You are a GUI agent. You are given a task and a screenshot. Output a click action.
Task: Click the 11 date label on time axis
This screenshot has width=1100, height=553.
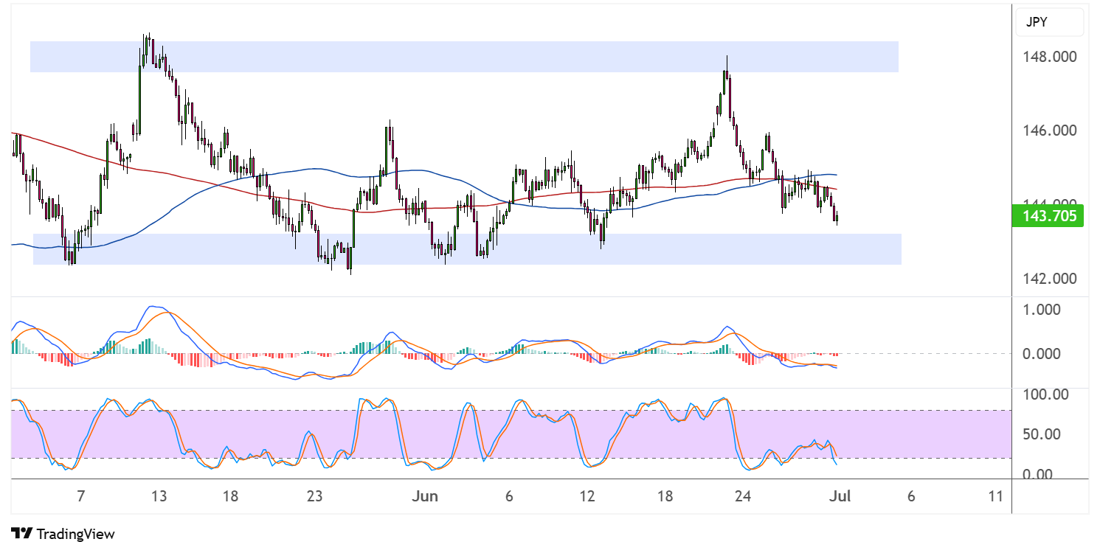point(996,496)
